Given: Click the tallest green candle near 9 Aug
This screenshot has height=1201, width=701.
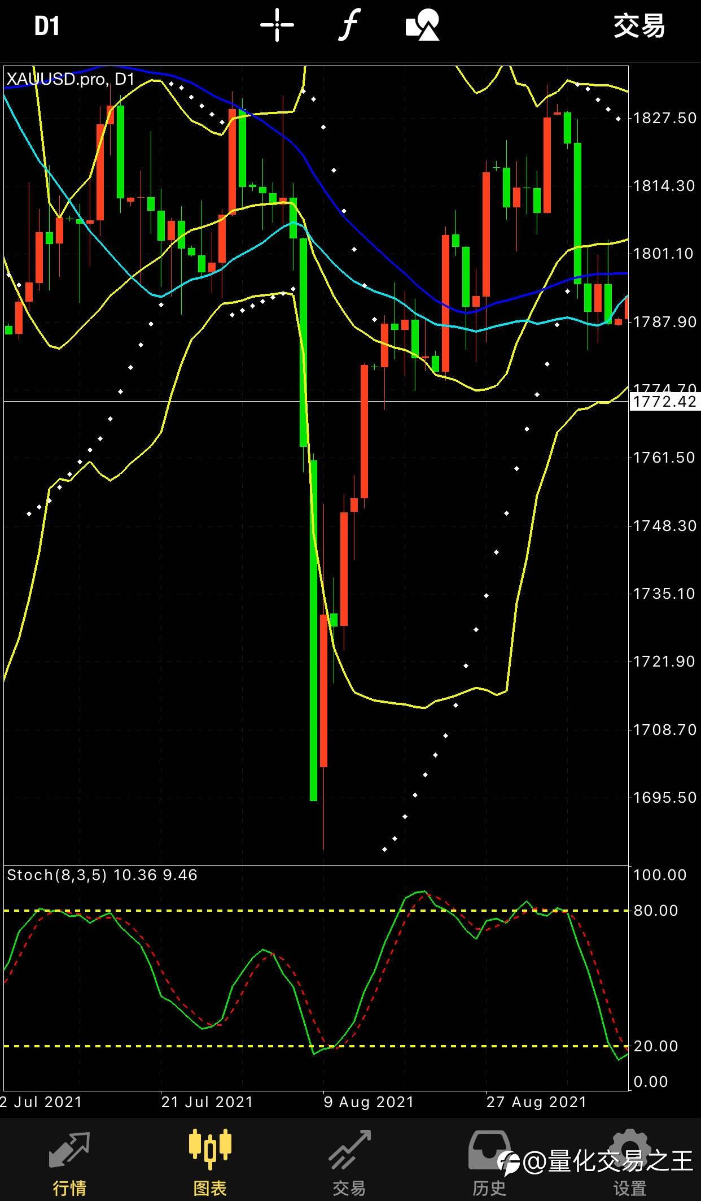Looking at the screenshot, I should click(x=314, y=630).
